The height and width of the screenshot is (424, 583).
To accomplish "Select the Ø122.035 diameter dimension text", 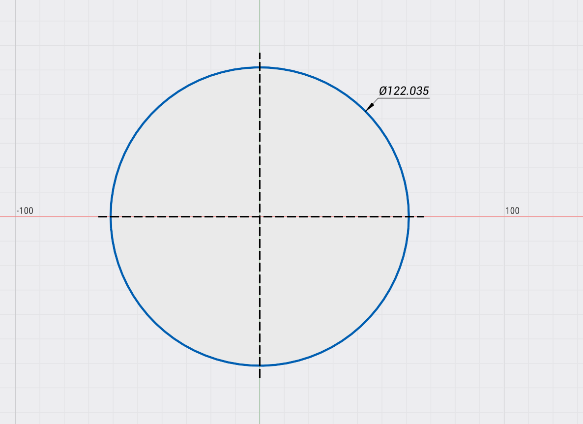I will pyautogui.click(x=404, y=91).
